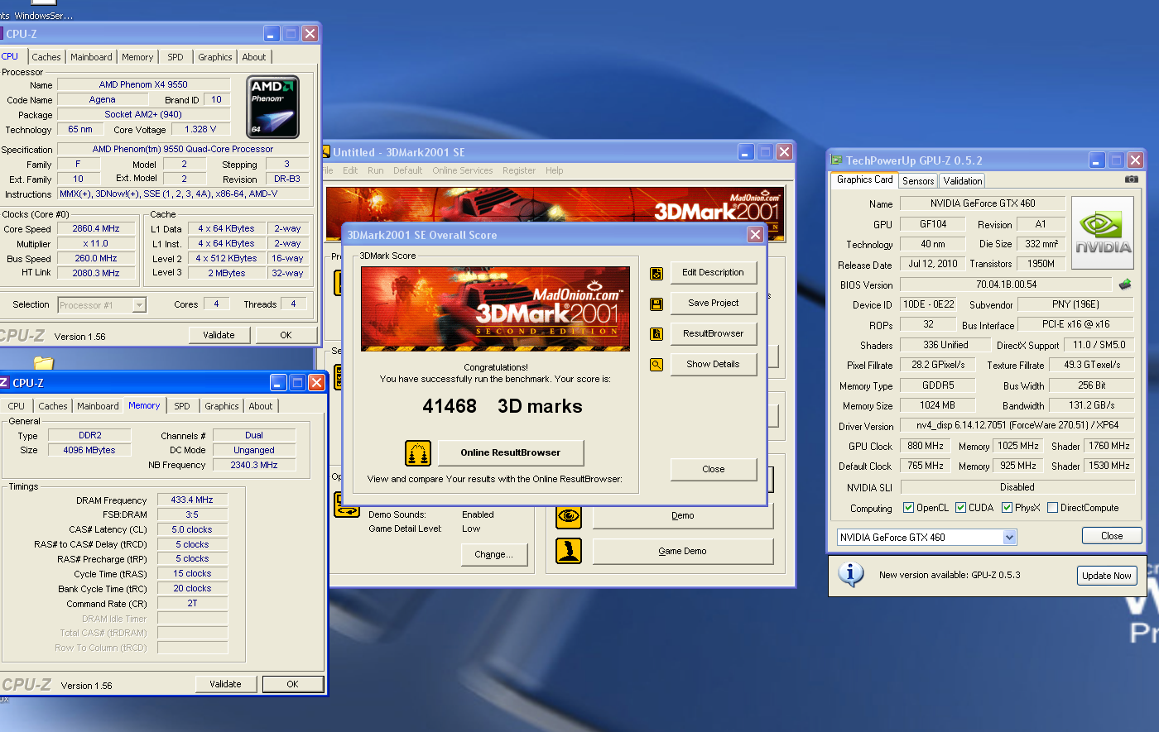Click the Driver Version field in GPU-Z
Image resolution: width=1159 pixels, height=732 pixels.
1016,426
